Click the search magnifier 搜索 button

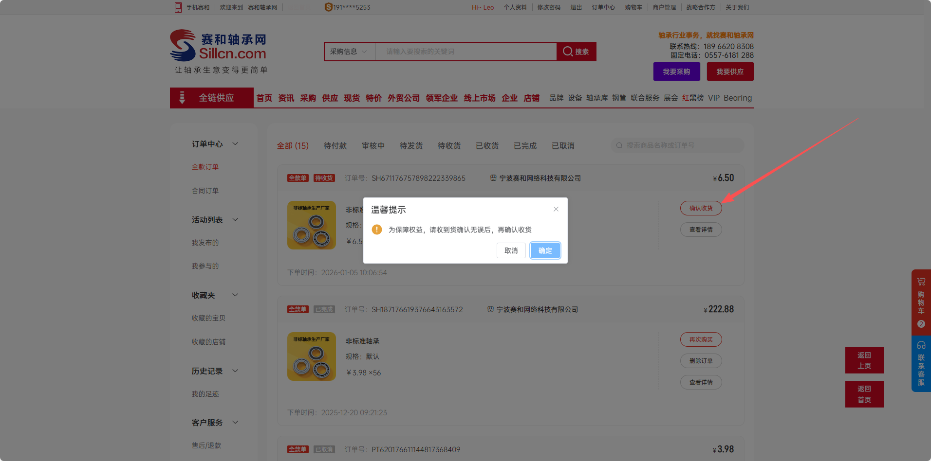click(x=576, y=52)
